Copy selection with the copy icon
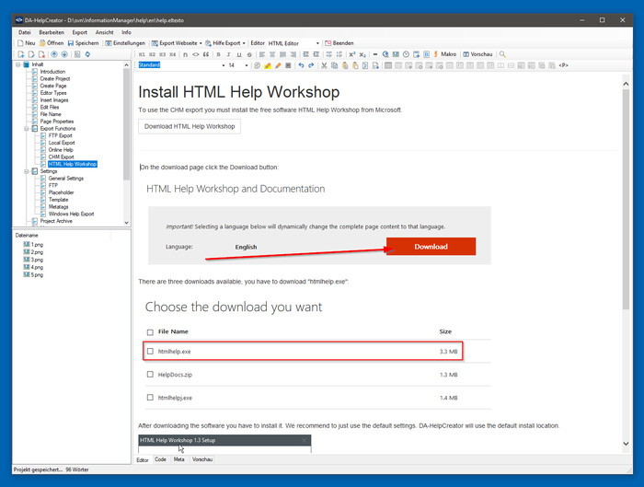Viewport: 644px width, 487px height. pos(334,65)
